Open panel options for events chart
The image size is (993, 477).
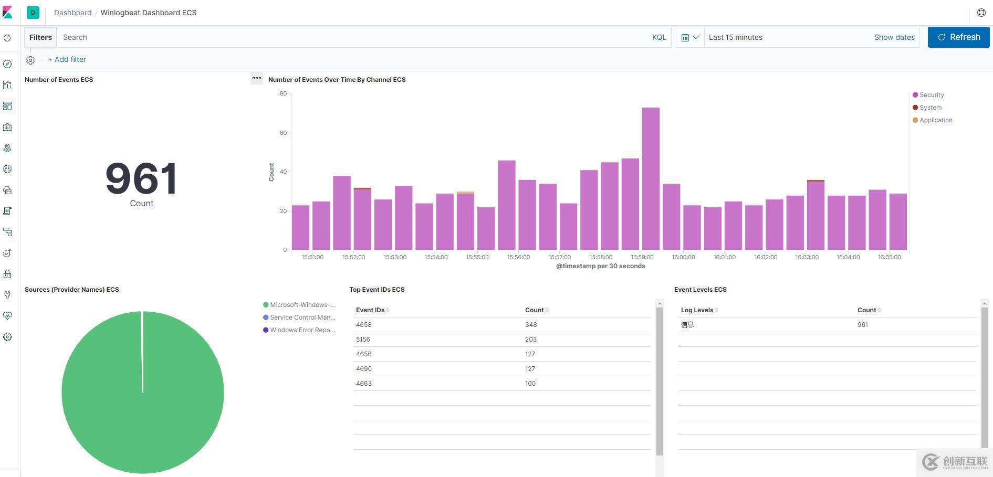[256, 79]
